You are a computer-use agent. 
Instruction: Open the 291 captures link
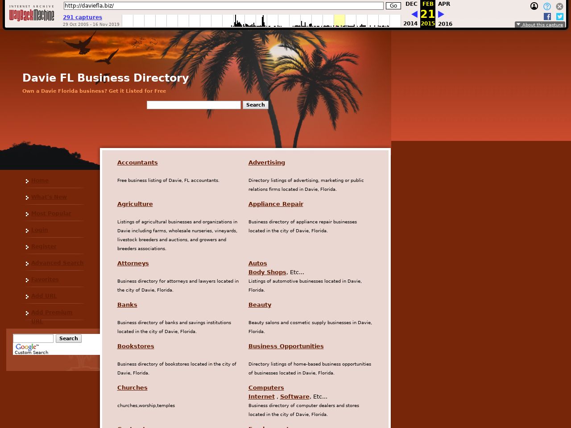[83, 17]
